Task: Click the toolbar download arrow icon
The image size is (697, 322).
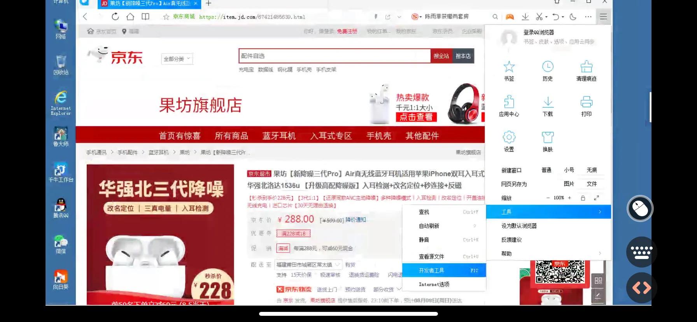Action: point(525,16)
